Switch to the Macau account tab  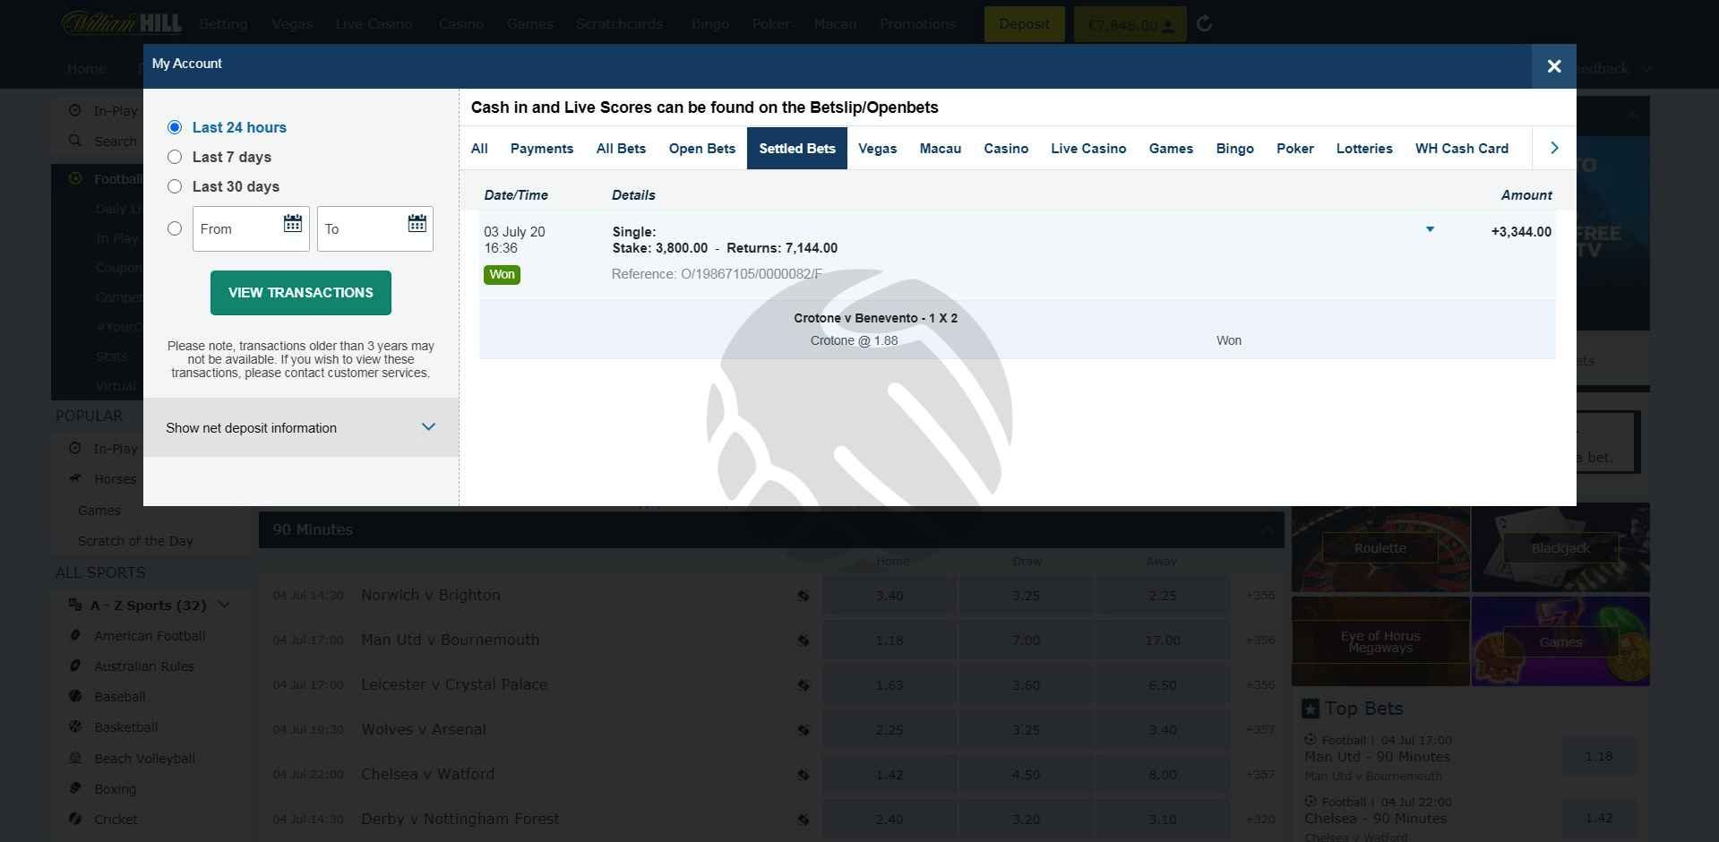[x=941, y=149]
